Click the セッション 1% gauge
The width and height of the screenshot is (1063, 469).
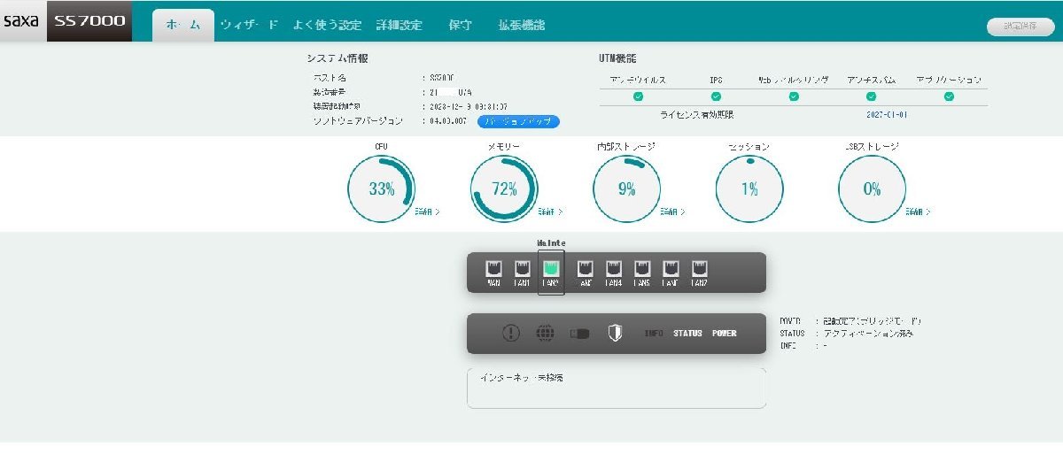coord(749,188)
